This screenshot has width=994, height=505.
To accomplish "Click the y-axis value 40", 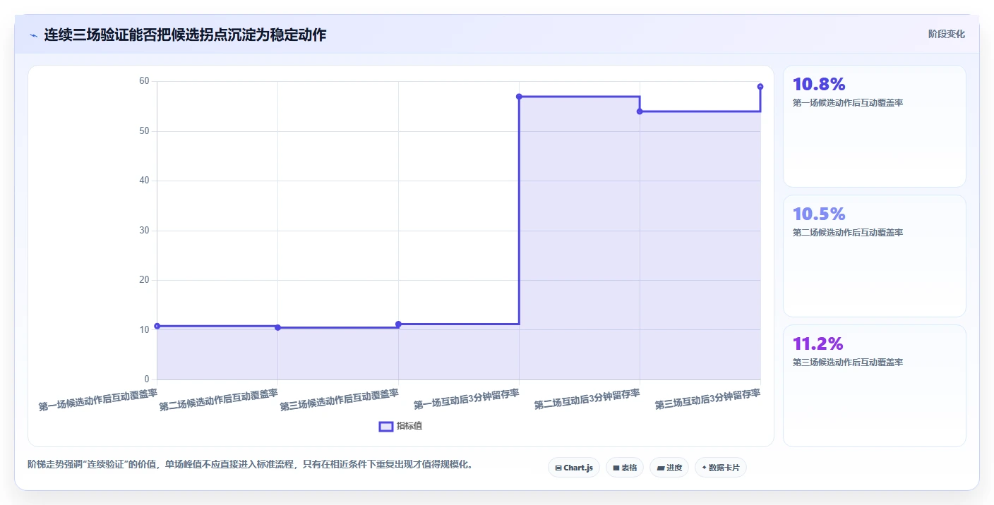I will 144,181.
